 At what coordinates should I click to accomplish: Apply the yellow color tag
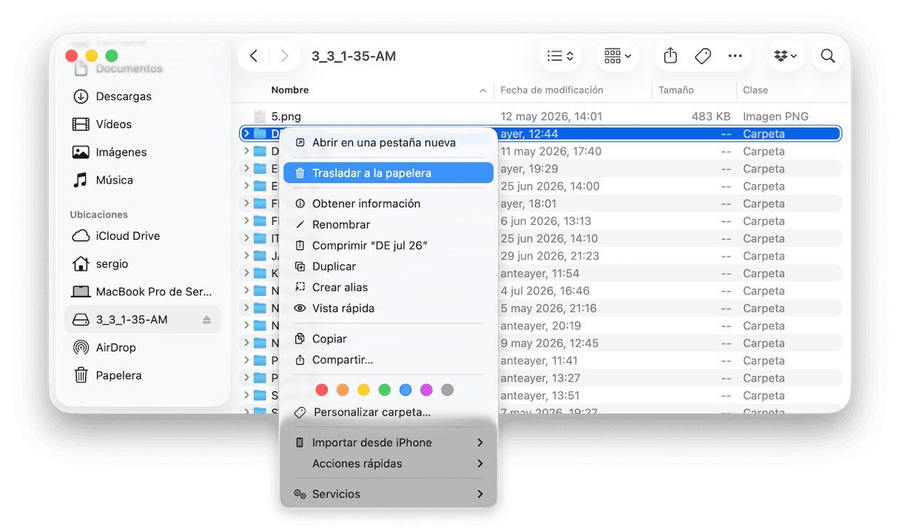click(363, 390)
